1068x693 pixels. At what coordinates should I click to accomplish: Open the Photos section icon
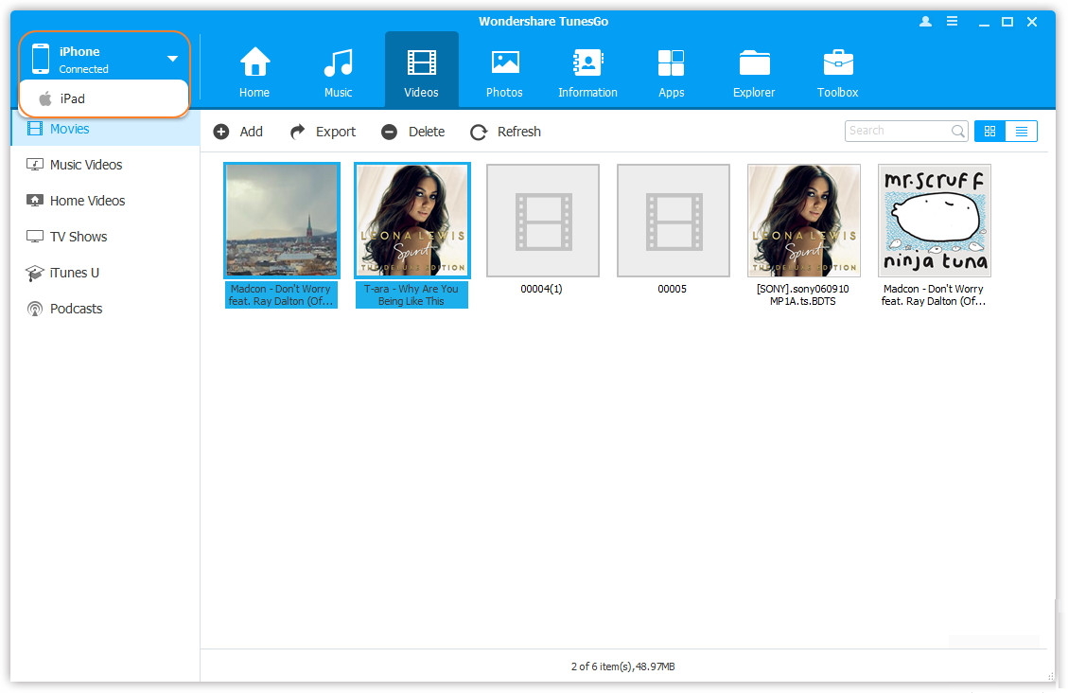(504, 64)
